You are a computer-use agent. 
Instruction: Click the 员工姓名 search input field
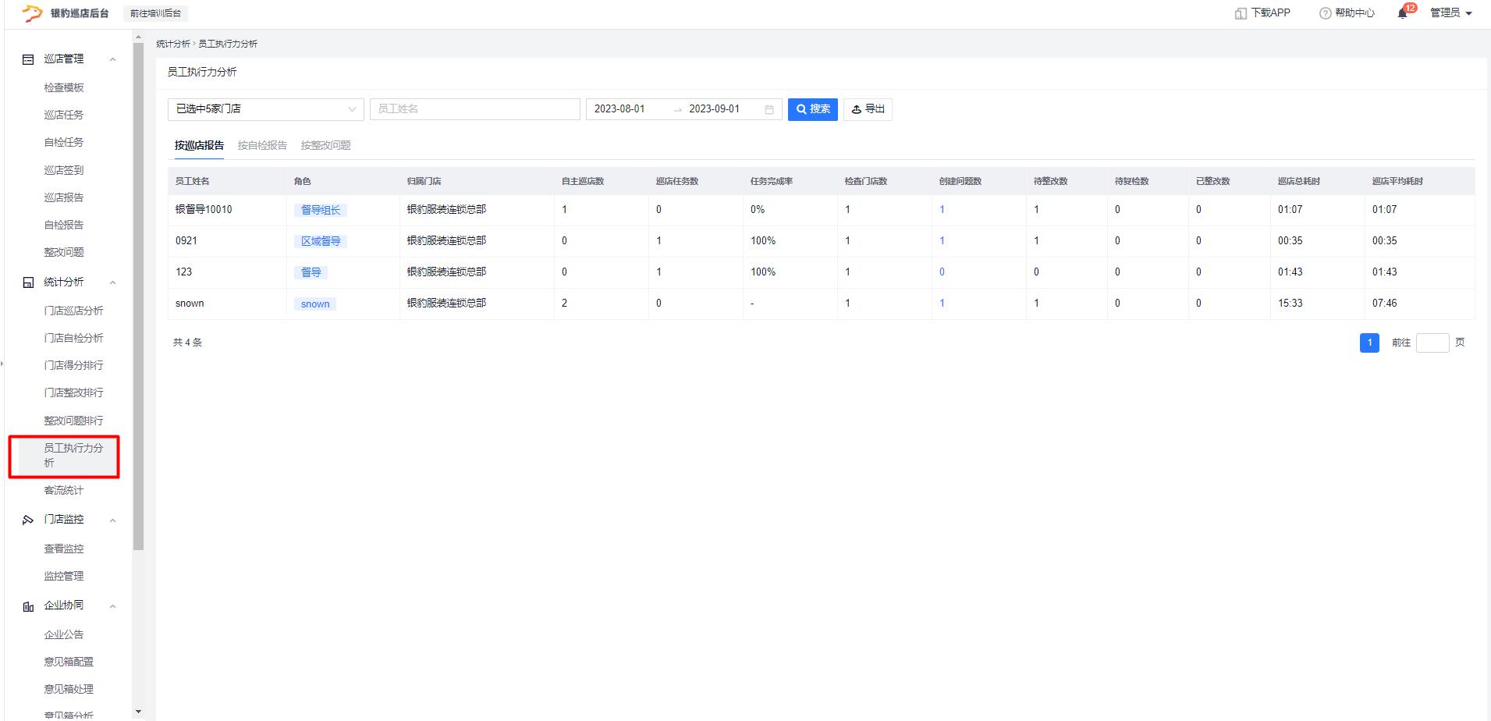(474, 109)
